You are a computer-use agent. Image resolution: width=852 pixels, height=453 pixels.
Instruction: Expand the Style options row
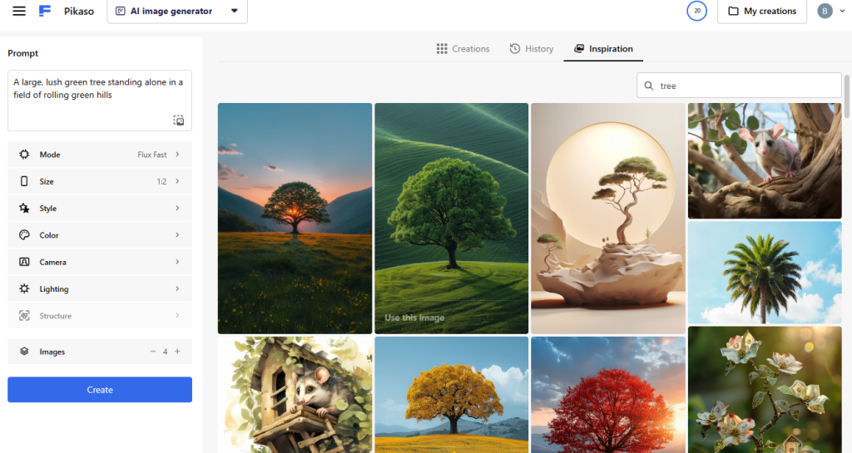click(x=100, y=209)
